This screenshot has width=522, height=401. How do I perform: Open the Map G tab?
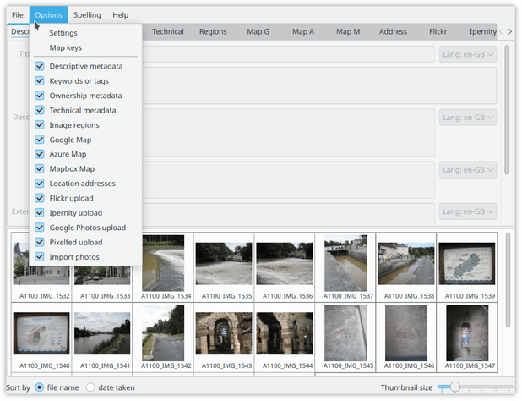[258, 31]
